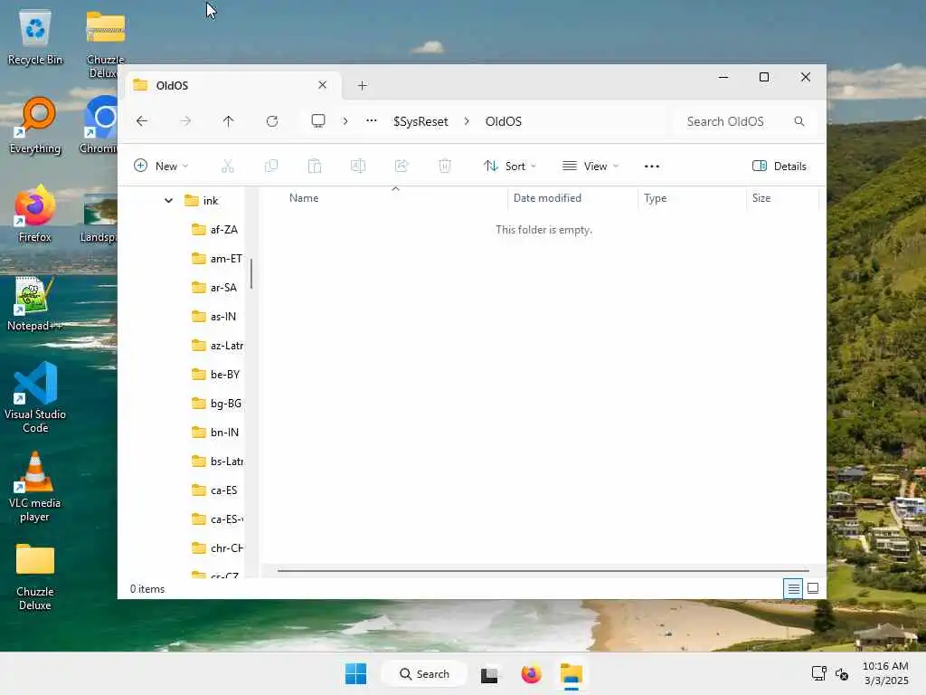
Task: Select the Notepad++ desktop shortcut
Action: 34,303
